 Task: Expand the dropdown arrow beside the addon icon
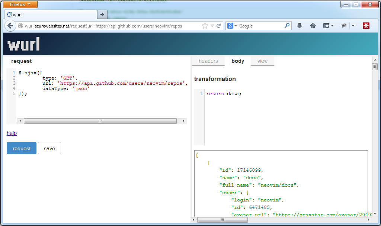click(353, 26)
